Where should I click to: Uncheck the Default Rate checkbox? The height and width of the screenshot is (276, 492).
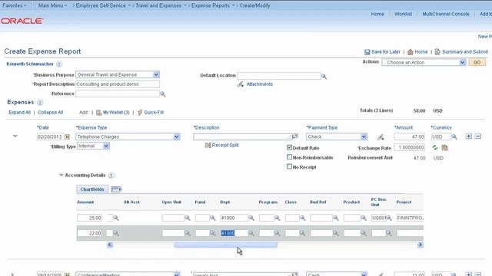click(x=289, y=147)
